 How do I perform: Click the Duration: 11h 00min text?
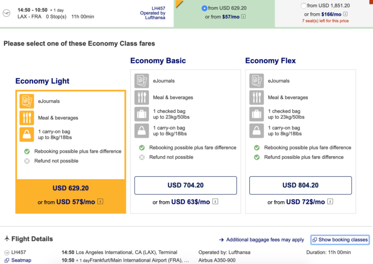pyautogui.click(x=329, y=252)
